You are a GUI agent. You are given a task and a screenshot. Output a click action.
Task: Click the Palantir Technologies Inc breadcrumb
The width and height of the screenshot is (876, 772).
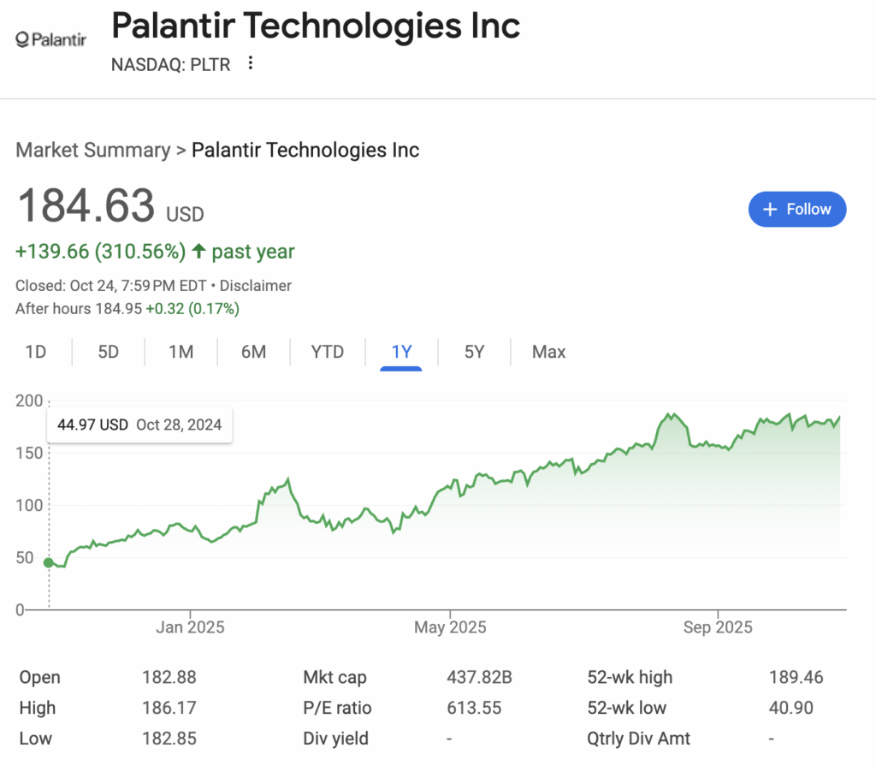pyautogui.click(x=305, y=150)
